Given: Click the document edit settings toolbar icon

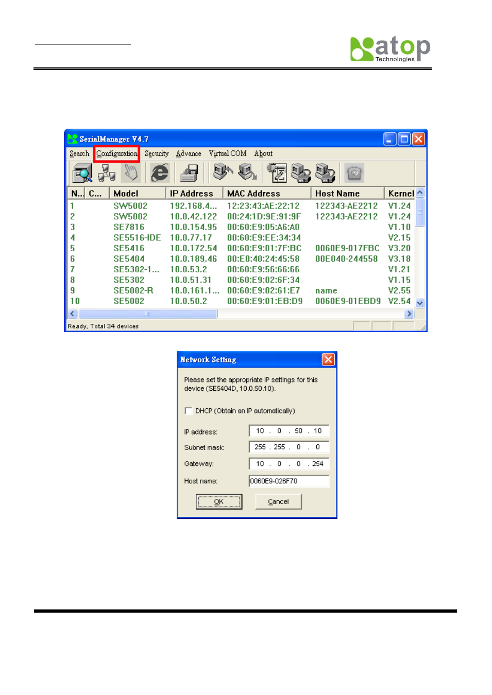Looking at the screenshot, I should [277, 172].
